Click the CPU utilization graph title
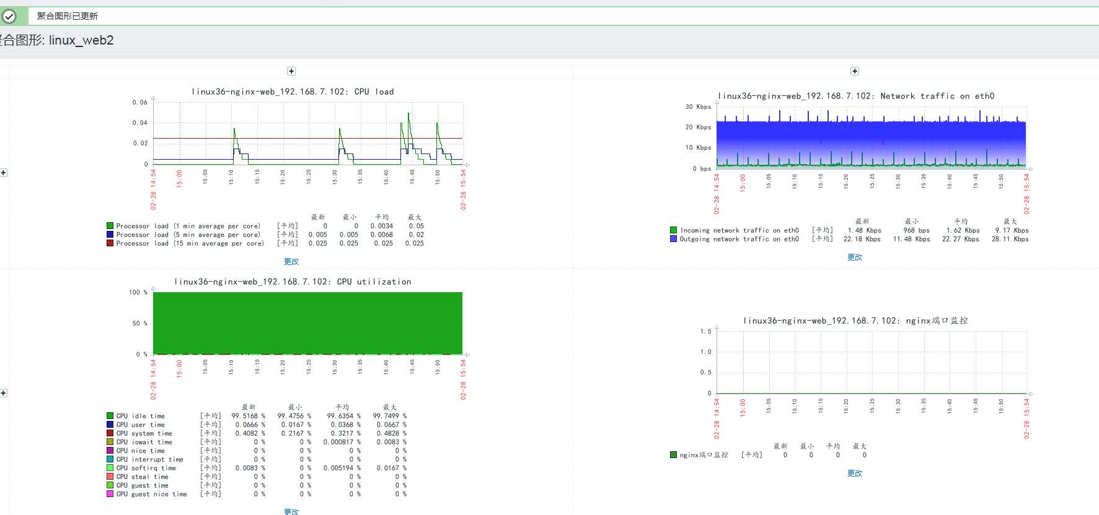 click(x=293, y=282)
